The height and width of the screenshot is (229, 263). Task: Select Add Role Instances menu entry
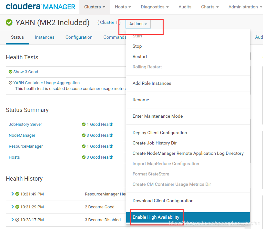(188, 83)
